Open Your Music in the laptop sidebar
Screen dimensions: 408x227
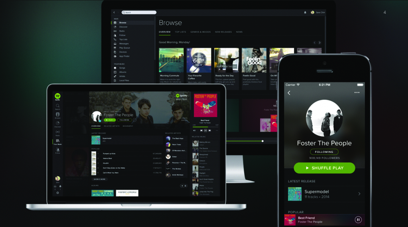pyautogui.click(x=57, y=142)
